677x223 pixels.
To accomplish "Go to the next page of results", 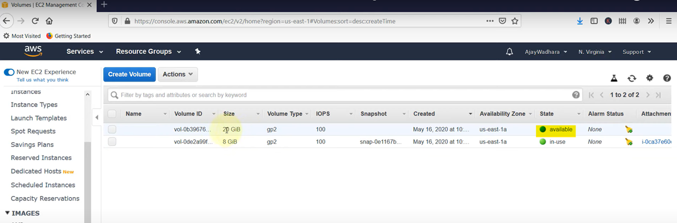I will (x=648, y=95).
